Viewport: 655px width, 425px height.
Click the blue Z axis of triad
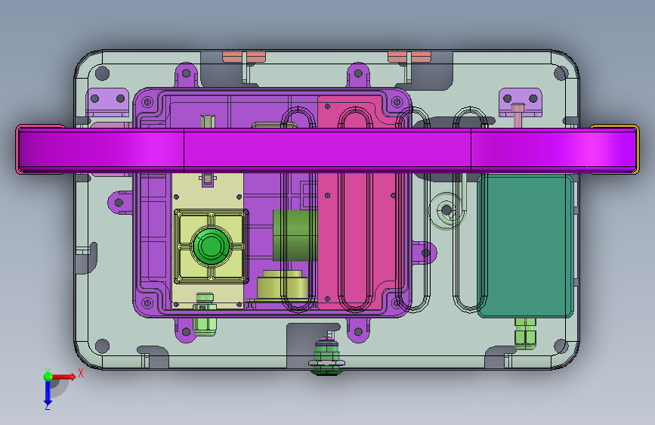pos(48,393)
